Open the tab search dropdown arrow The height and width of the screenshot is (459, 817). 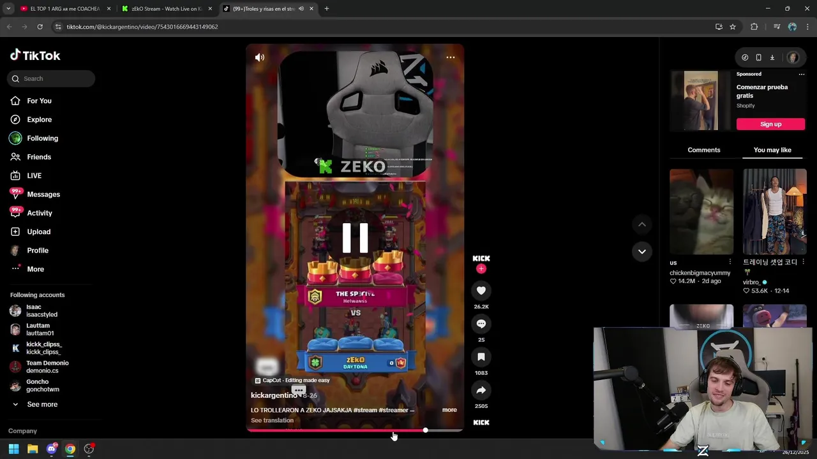[8, 9]
